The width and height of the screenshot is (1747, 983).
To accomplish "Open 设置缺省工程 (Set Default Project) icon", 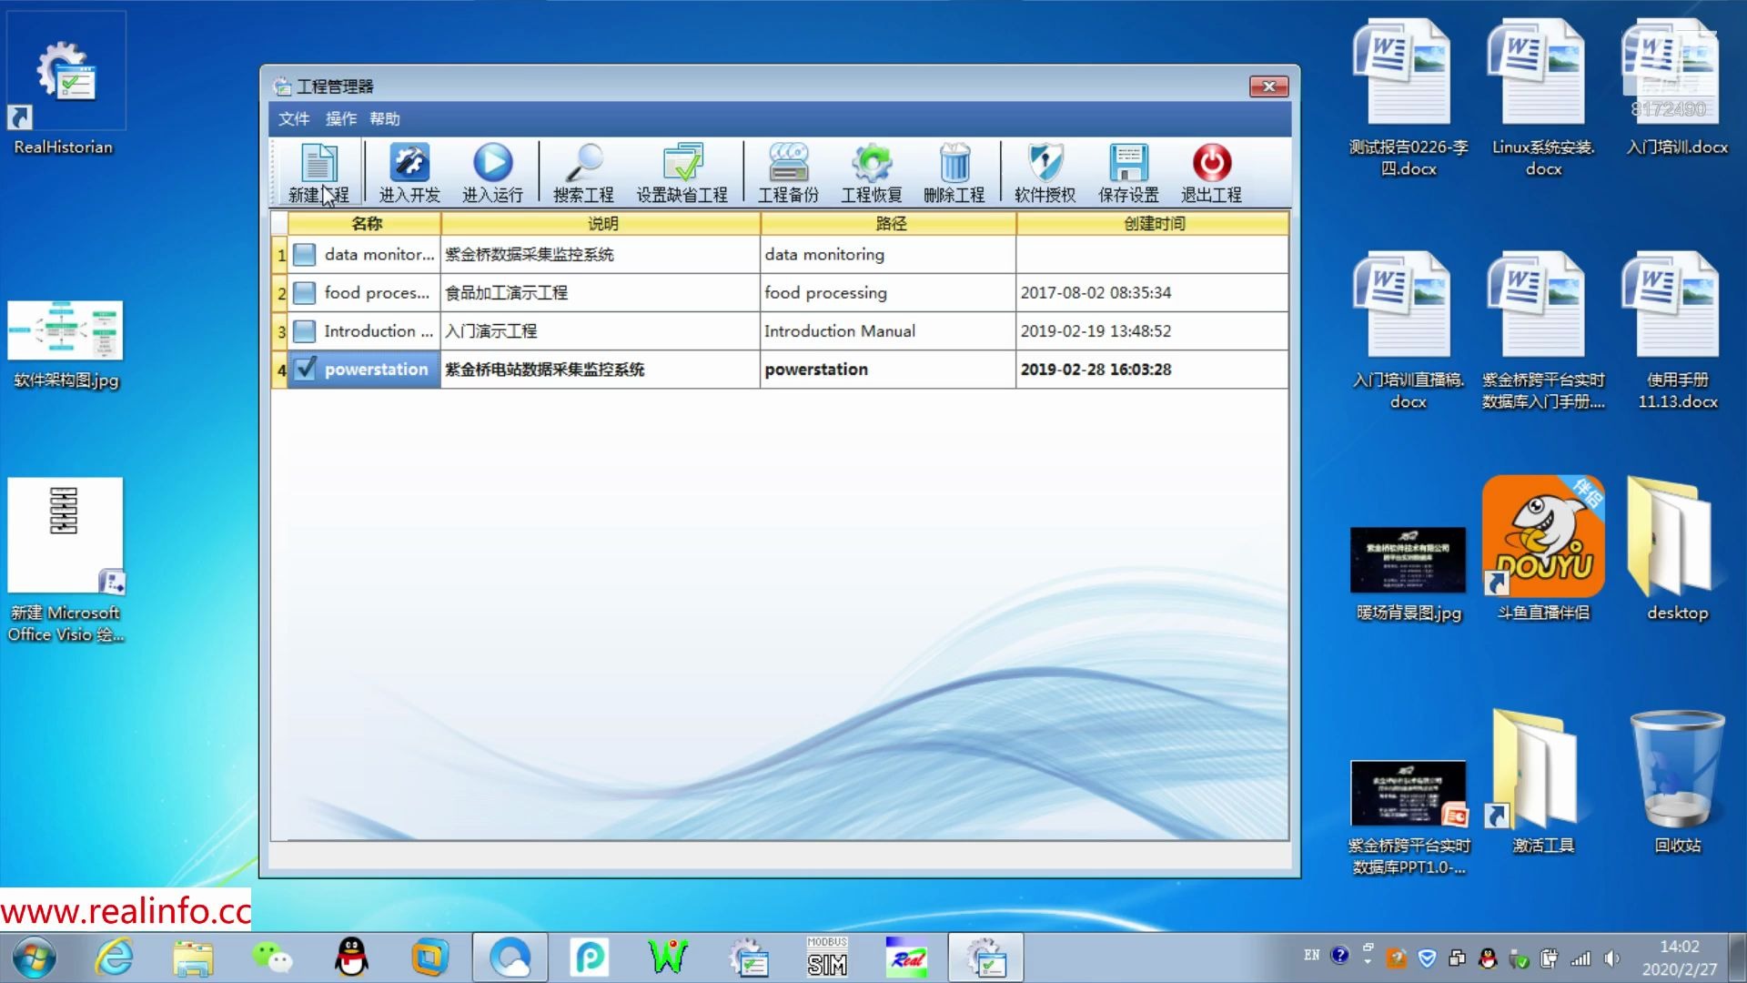I will (x=682, y=172).
